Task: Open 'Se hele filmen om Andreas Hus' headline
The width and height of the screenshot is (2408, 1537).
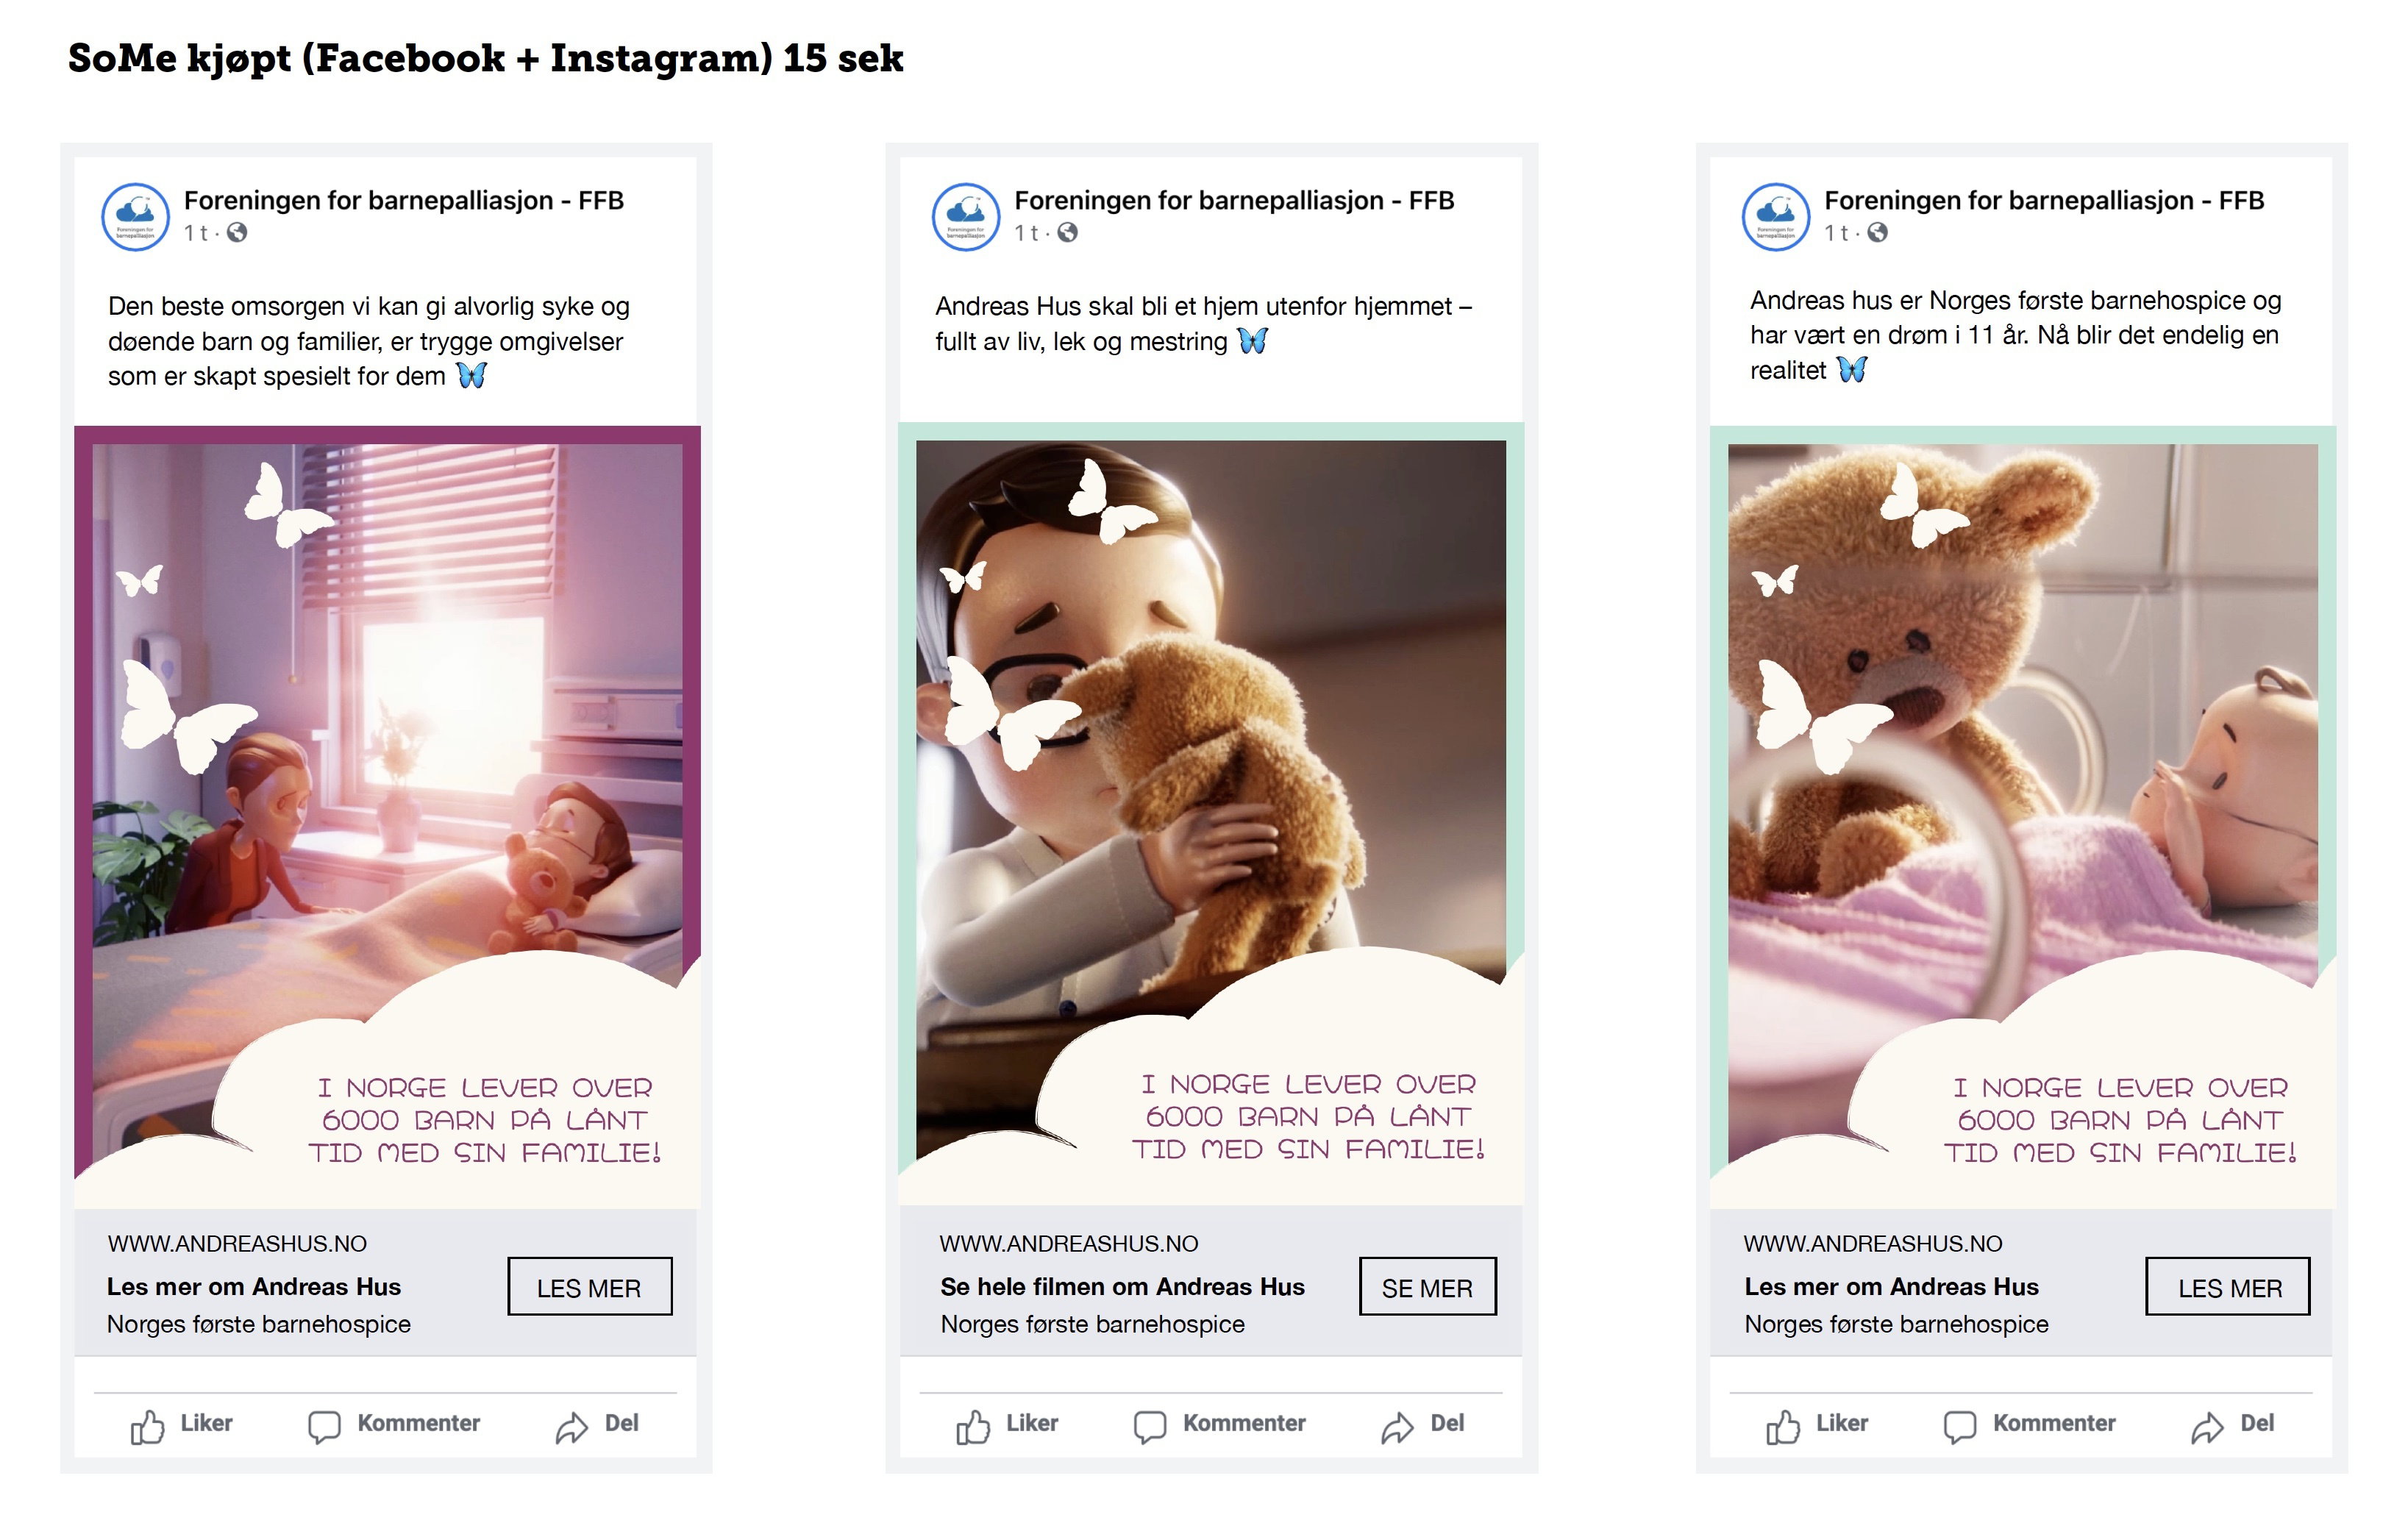Action: pyautogui.click(x=1122, y=1287)
